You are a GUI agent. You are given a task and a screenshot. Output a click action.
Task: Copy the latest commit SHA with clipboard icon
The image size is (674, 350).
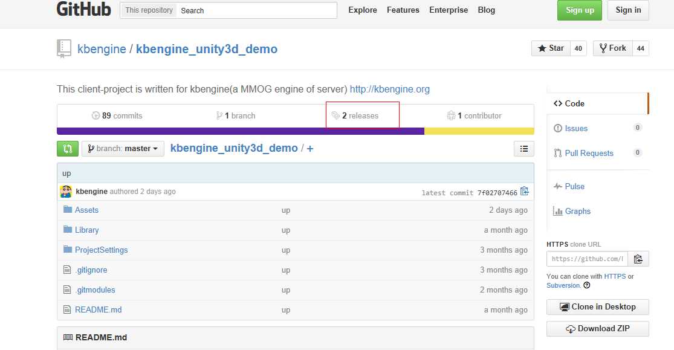[525, 192]
